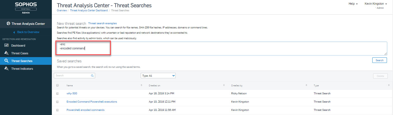The height and width of the screenshot is (115, 393).
Task: Click Threat Search type cell in why-500 row
Action: click(x=322, y=93)
